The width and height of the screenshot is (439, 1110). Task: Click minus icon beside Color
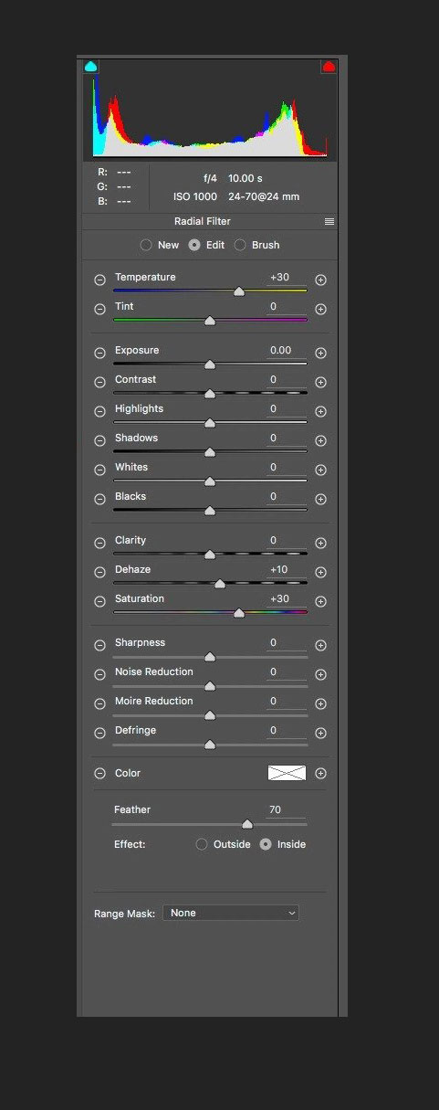99,774
